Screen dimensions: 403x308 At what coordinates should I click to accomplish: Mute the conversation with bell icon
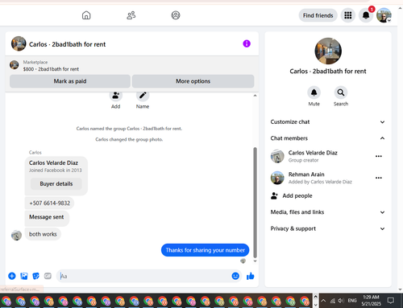click(x=314, y=92)
